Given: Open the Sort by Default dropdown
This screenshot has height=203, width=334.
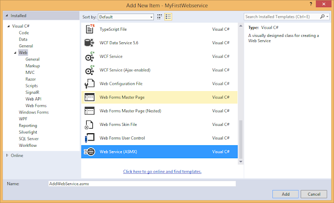Looking at the screenshot, I should 126,17.
